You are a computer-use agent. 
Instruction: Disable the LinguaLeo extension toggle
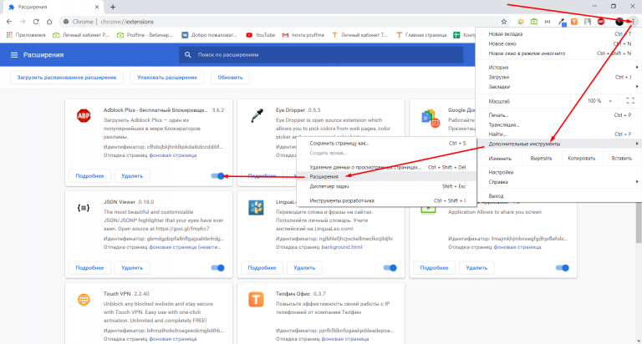coord(390,268)
